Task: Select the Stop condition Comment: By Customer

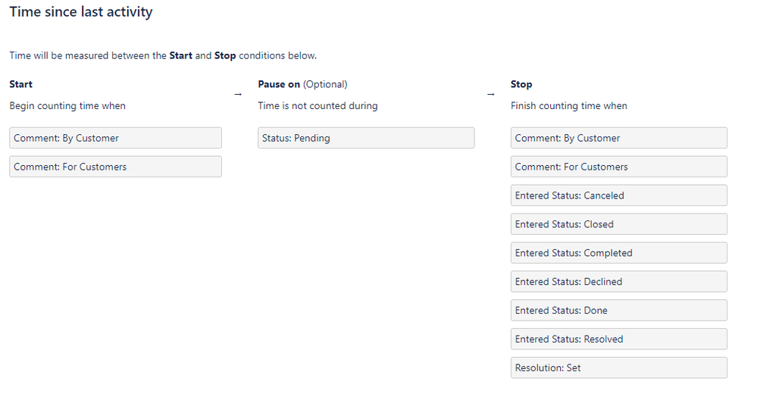Action: (619, 138)
